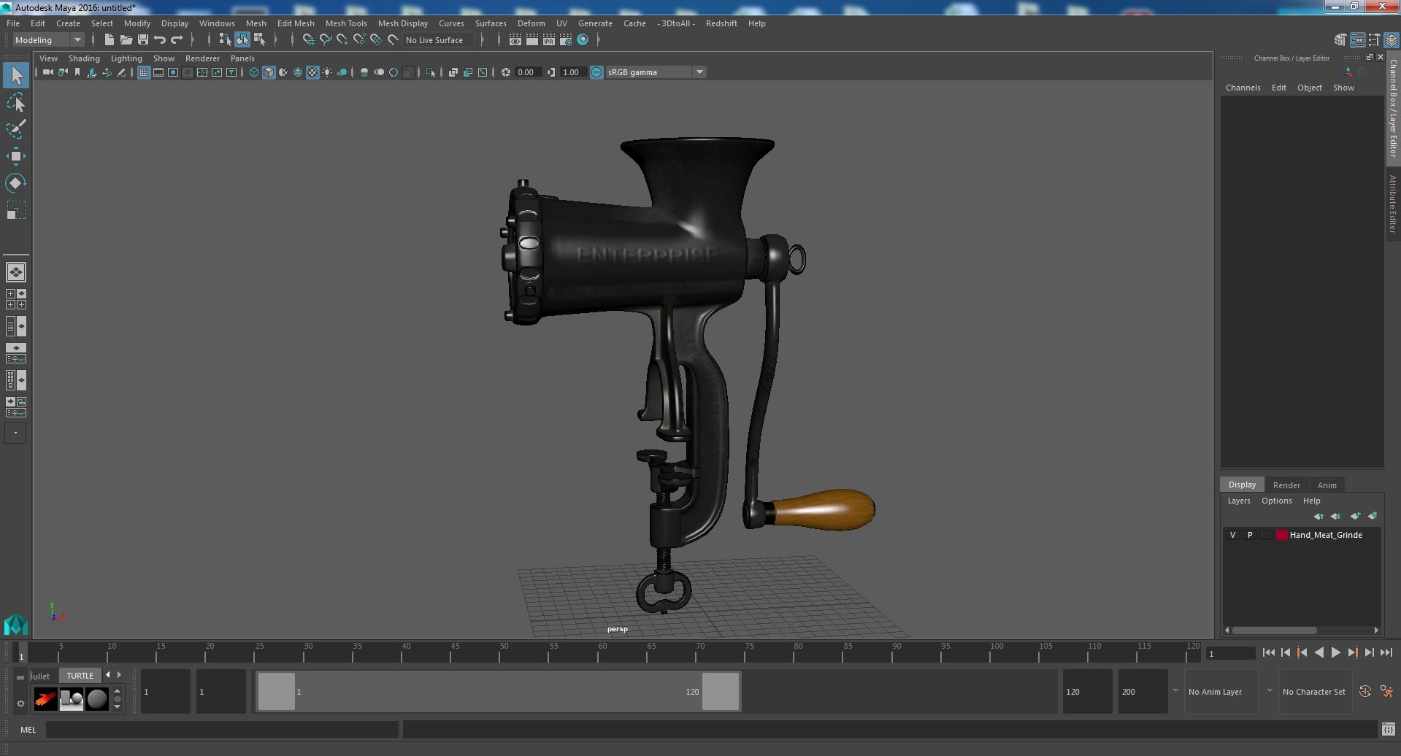Click the Play backwards button

[1319, 653]
